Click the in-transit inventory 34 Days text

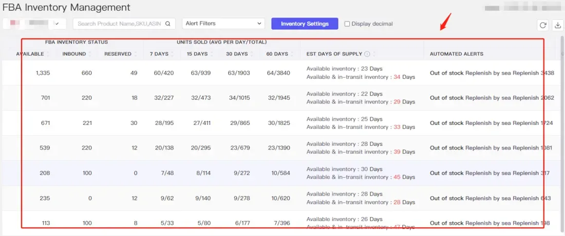pos(361,77)
